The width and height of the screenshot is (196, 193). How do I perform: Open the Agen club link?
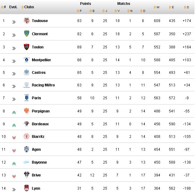tap(36, 149)
